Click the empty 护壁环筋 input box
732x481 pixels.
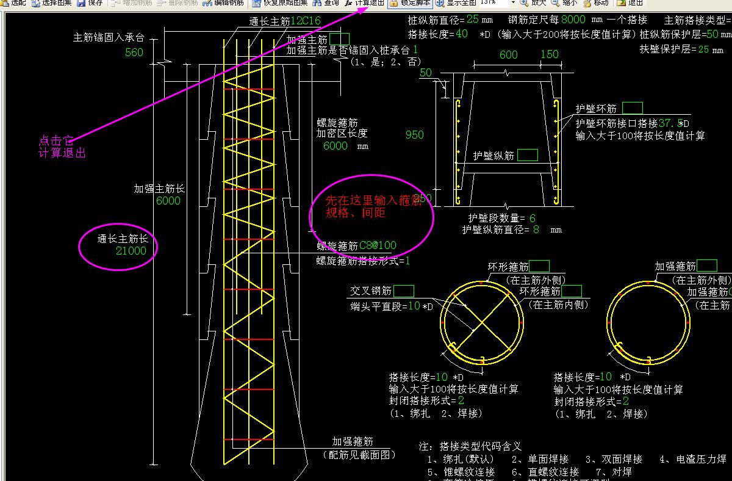[633, 108]
